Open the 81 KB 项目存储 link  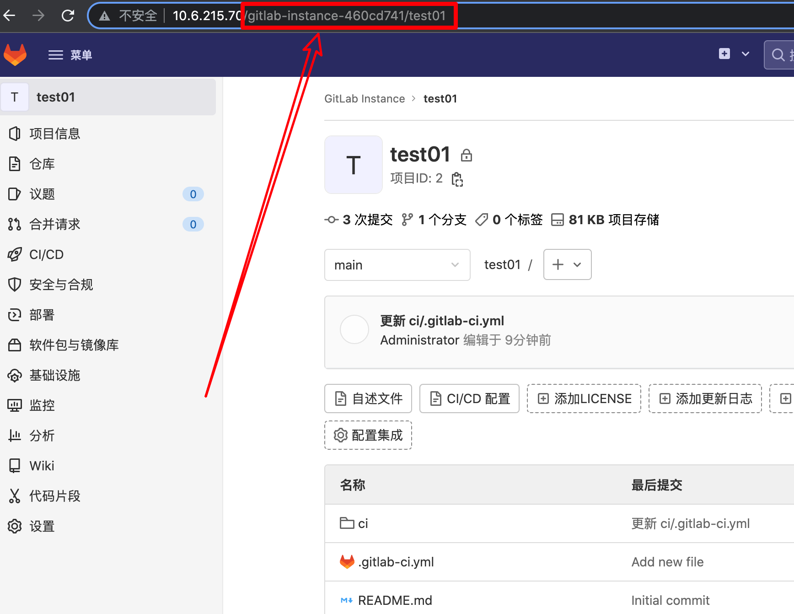coord(605,220)
